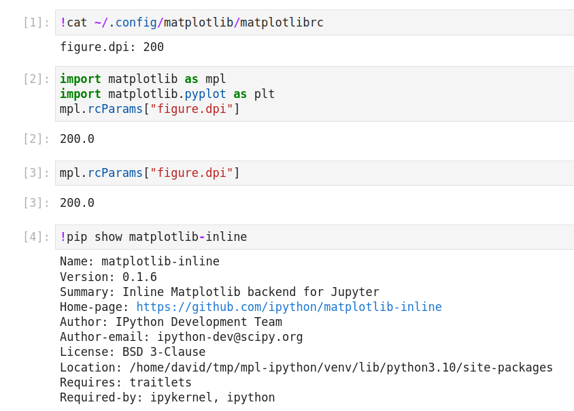Click the input prompt [4] label

(36, 236)
